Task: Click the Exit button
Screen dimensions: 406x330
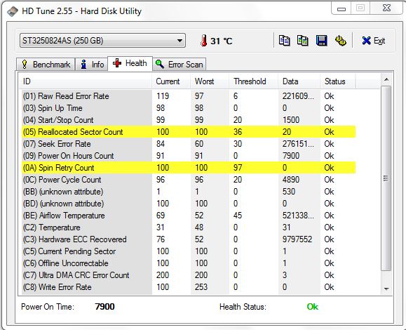Action: tap(374, 41)
